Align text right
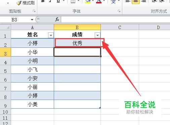 [143, 1]
